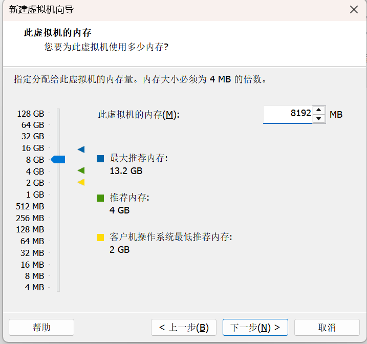Open help with the 帮助 button

(41, 327)
